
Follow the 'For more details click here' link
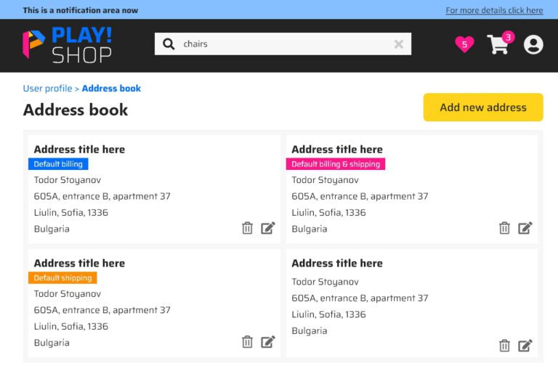[494, 10]
